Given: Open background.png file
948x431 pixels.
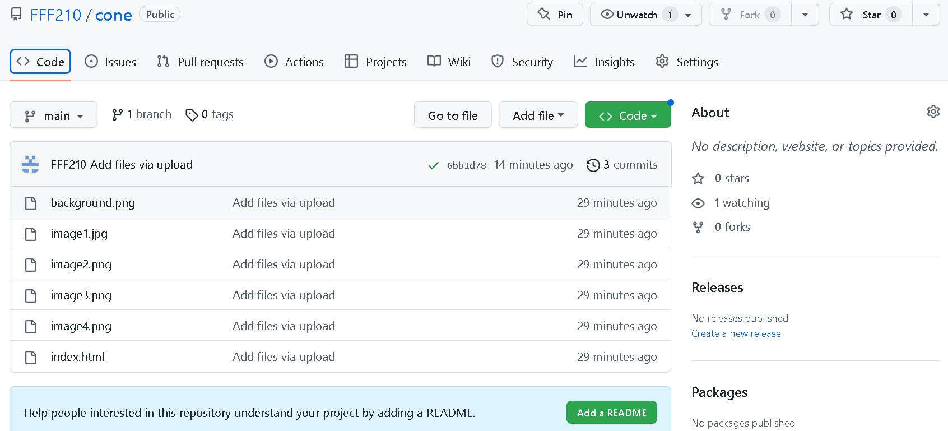Looking at the screenshot, I should pos(92,203).
